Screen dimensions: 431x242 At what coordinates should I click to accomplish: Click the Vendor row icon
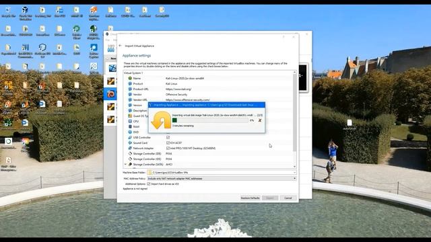click(130, 94)
